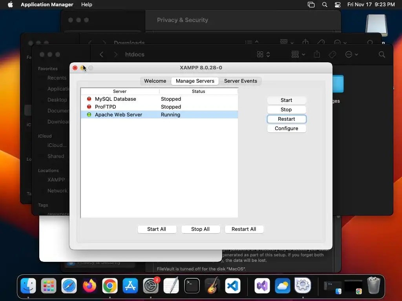Click Running status of Apache Web Server

170,115
